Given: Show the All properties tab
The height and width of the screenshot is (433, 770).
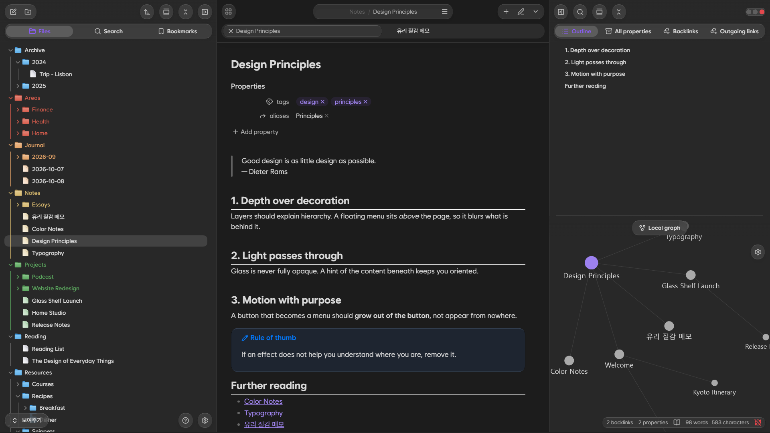Looking at the screenshot, I should coord(628,31).
